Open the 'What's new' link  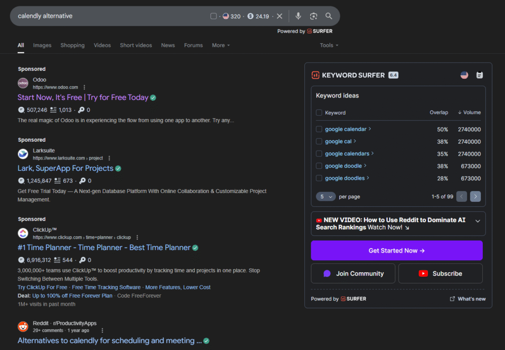point(468,299)
